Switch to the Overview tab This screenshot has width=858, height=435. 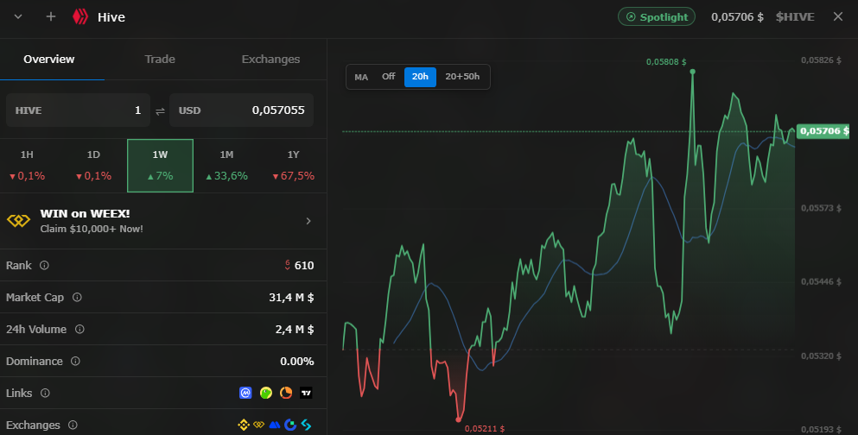(48, 59)
